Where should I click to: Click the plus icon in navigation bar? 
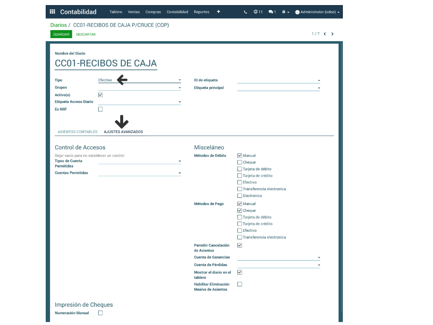coord(218,12)
